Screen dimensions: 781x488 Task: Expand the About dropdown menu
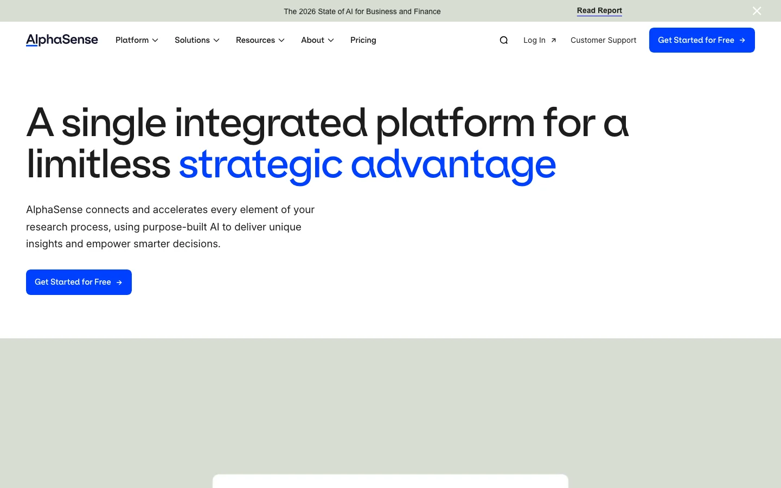(x=318, y=40)
